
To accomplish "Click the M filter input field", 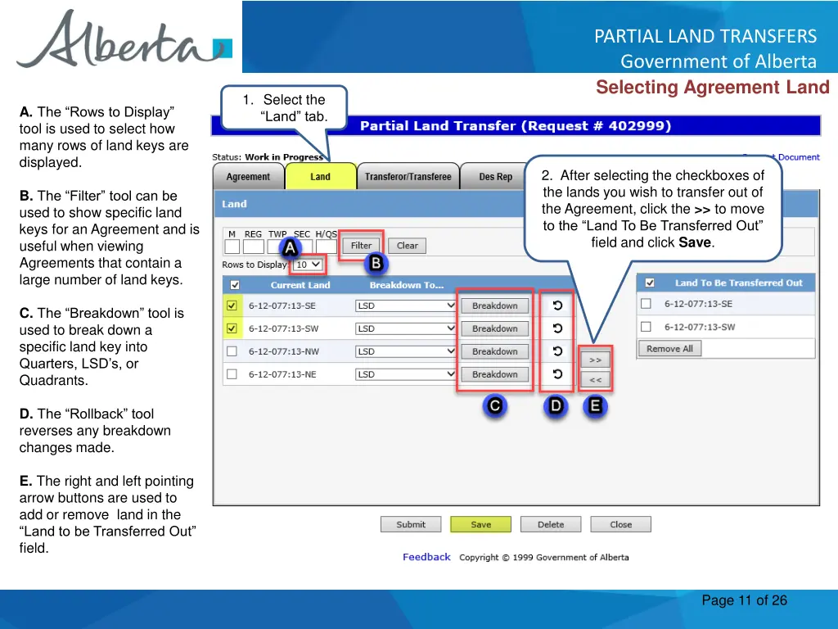I will click(232, 247).
